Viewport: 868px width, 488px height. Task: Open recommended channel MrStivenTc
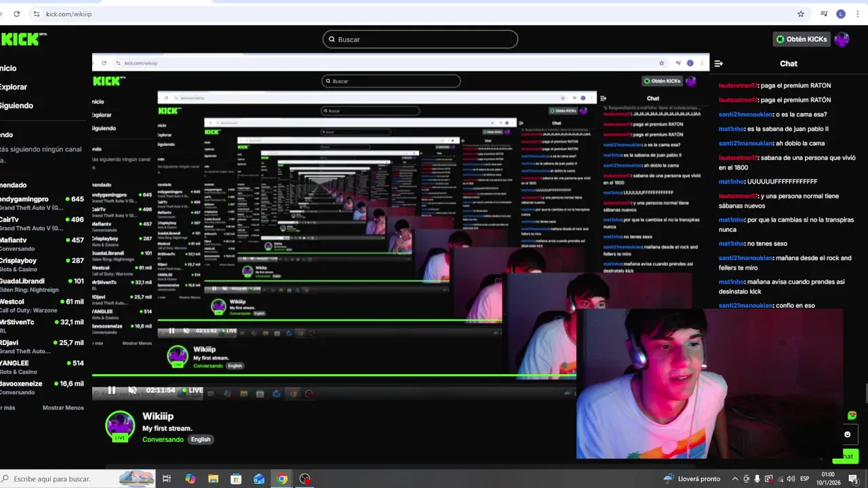click(42, 326)
